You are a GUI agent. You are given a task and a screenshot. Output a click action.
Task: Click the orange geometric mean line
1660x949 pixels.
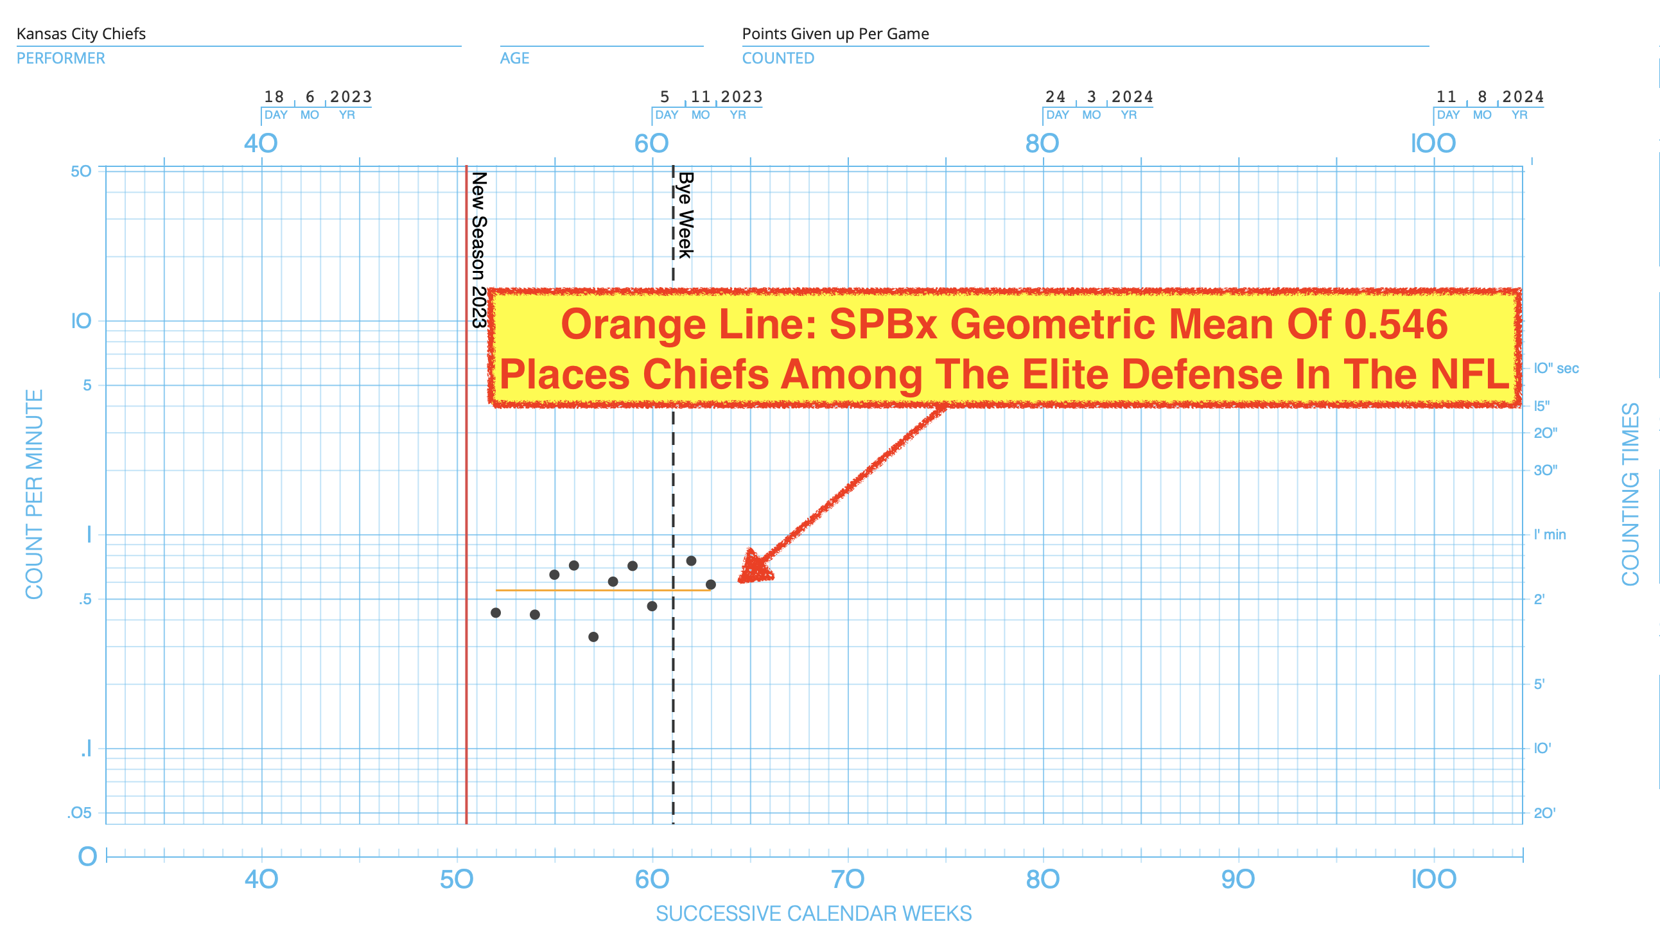click(x=604, y=590)
